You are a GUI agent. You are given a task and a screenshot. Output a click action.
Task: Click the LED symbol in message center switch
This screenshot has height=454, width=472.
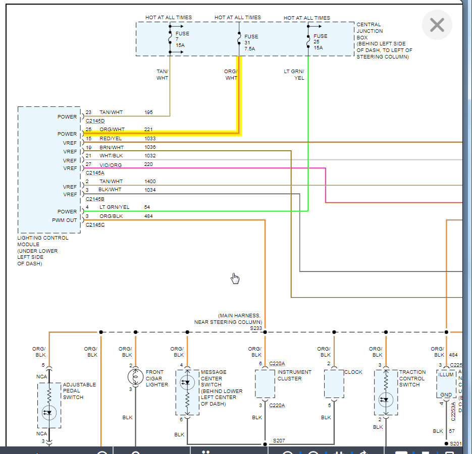click(187, 382)
